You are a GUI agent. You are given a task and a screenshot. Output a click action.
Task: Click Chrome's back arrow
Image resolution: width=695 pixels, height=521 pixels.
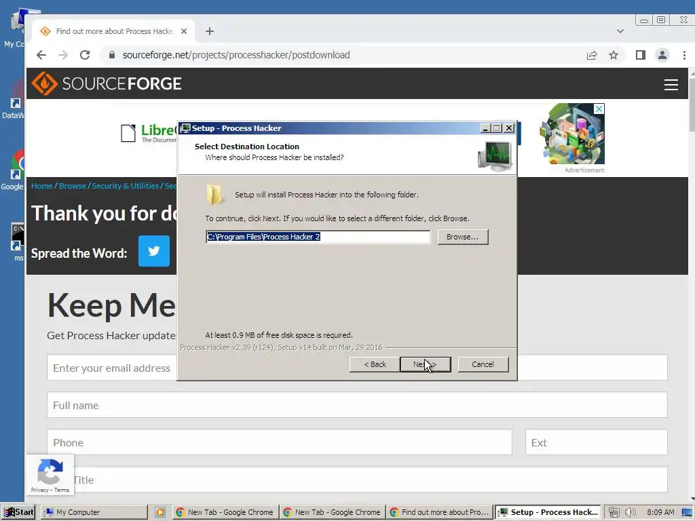click(41, 55)
